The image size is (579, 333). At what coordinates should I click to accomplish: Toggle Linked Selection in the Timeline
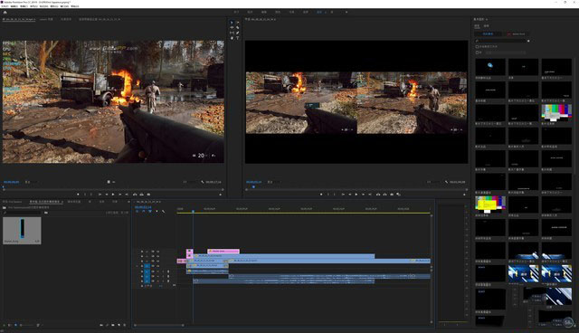150,212
